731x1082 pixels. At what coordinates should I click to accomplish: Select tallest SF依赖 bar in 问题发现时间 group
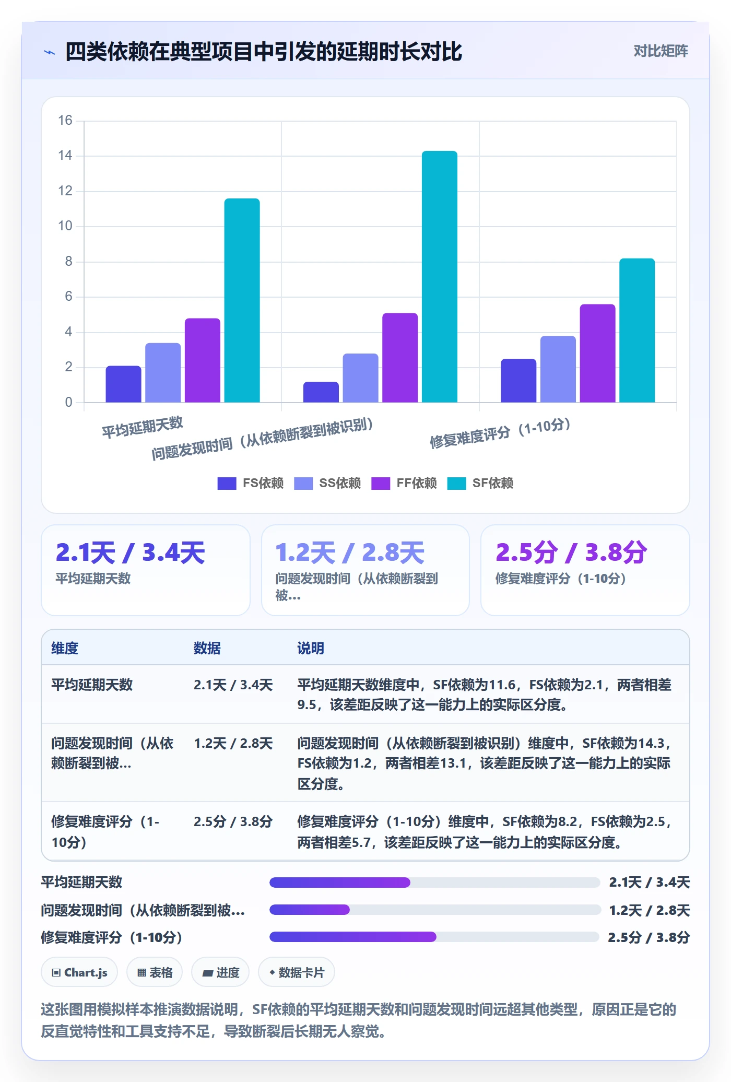pyautogui.click(x=440, y=277)
